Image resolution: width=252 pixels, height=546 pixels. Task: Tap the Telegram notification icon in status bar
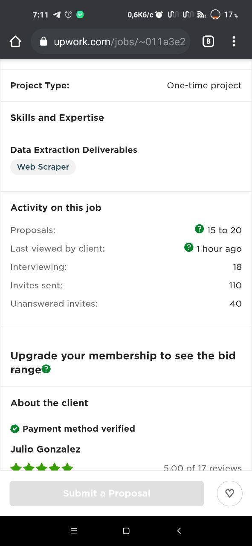click(x=57, y=15)
